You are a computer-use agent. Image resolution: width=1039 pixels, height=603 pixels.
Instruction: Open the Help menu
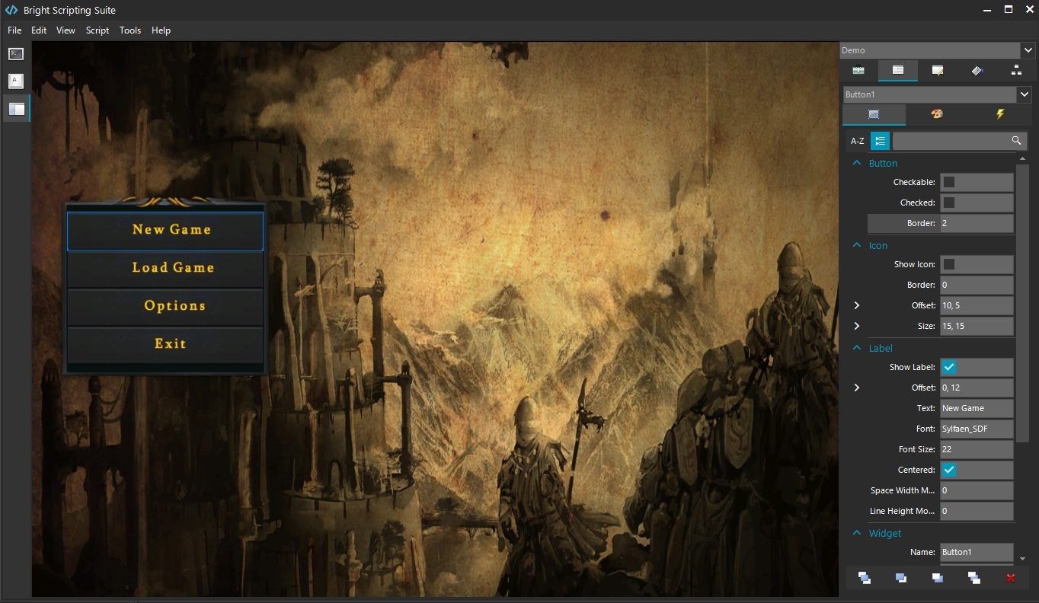(161, 30)
